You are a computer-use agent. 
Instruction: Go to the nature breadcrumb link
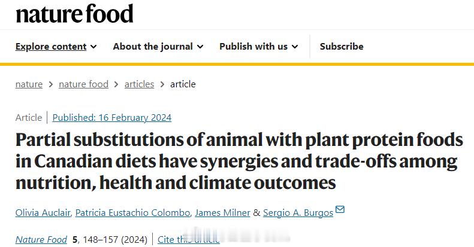tap(29, 84)
